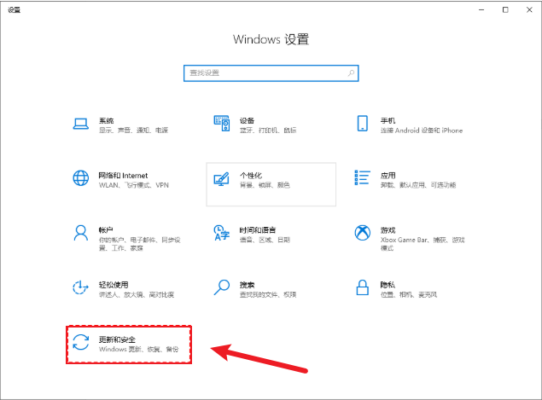Minimize the 设置 window
This screenshot has width=542, height=400.
click(x=481, y=9)
